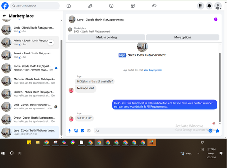The width and height of the screenshot is (227, 168).
Task: Open the Windows notification center icon
Action: tap(221, 153)
